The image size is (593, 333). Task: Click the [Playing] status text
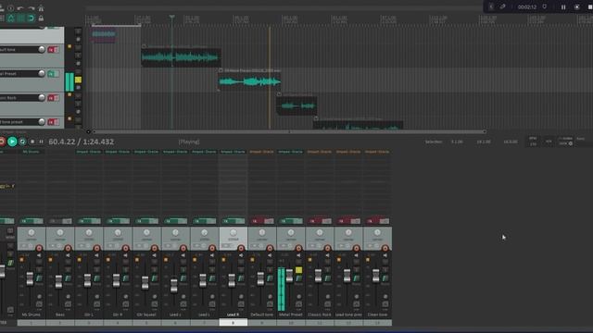point(189,142)
